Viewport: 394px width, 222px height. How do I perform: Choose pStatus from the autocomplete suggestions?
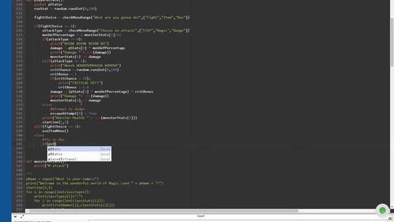click(79, 154)
